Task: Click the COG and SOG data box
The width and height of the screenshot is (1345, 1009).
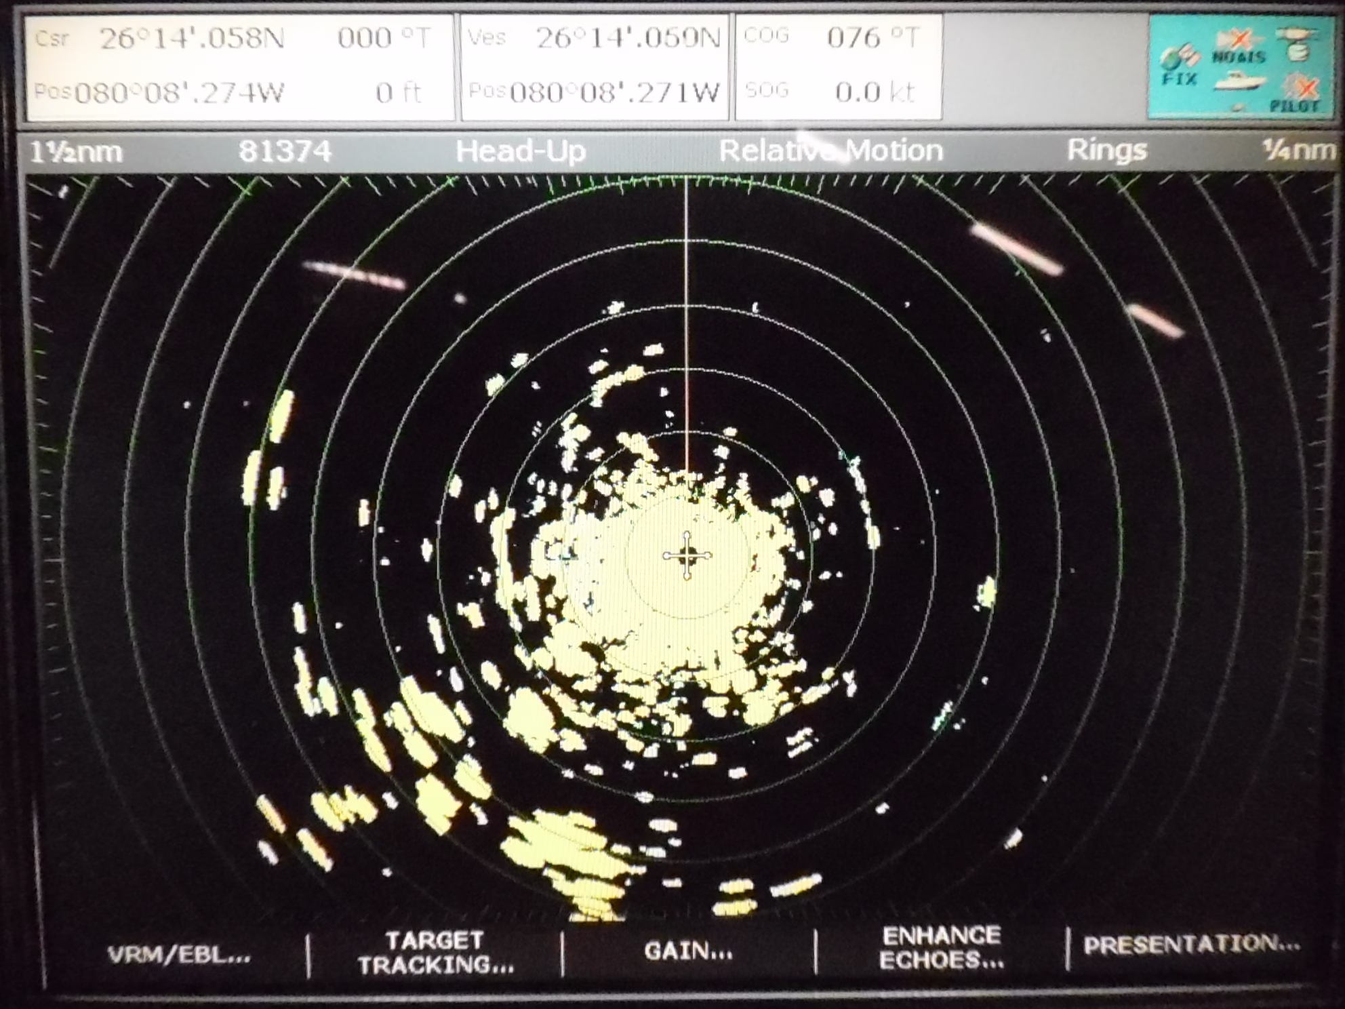Action: [x=838, y=66]
